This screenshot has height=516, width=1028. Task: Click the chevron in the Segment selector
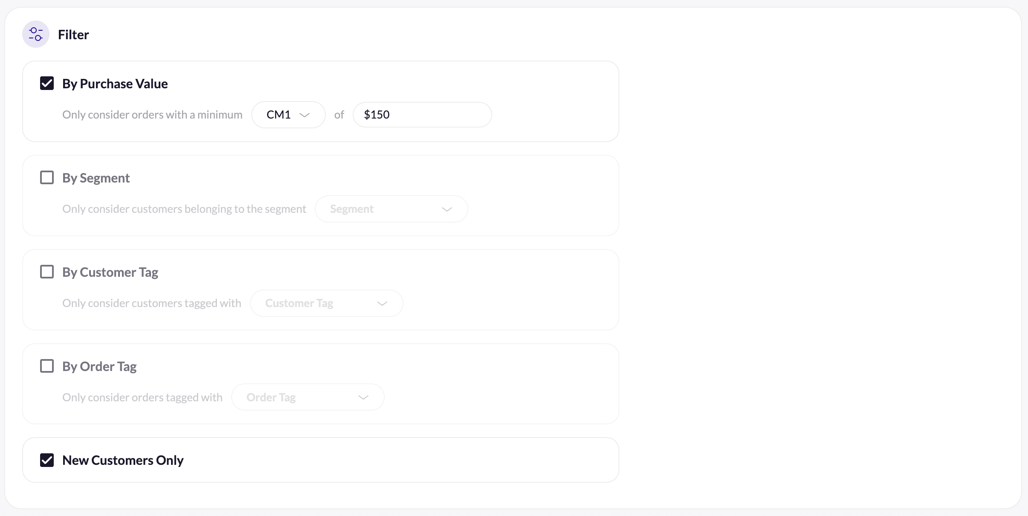point(446,209)
